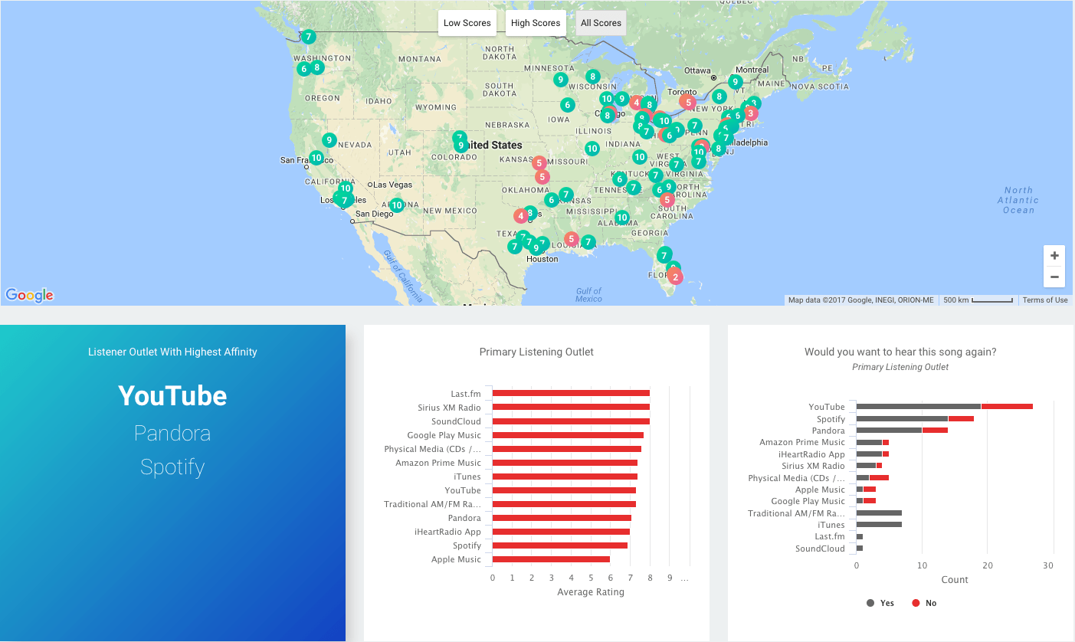Click the Last.fm average rating bar
Screen dimensions: 1075x642
[x=571, y=394]
